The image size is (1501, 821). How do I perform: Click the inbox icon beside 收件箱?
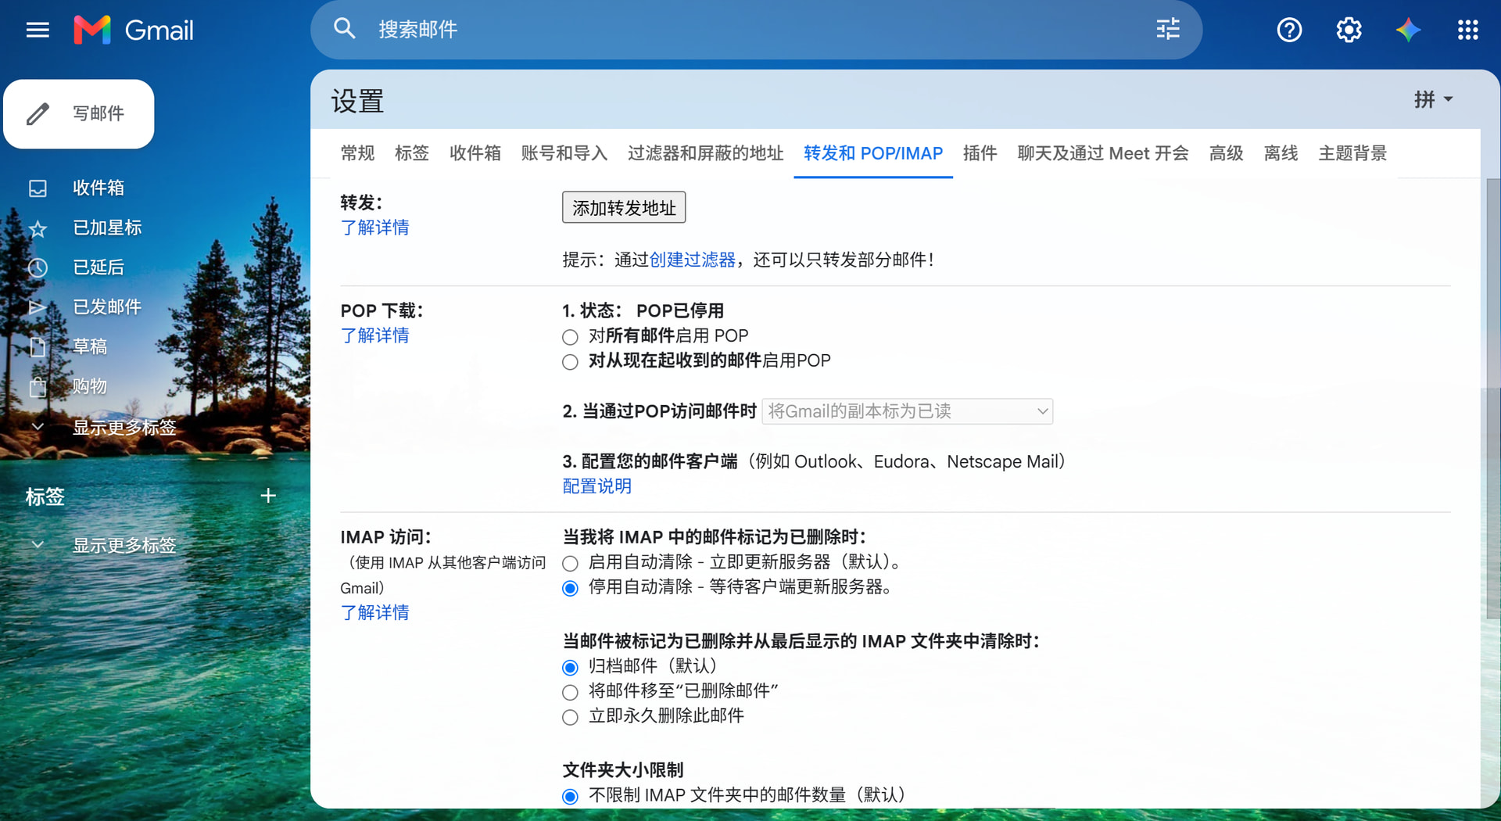(38, 188)
